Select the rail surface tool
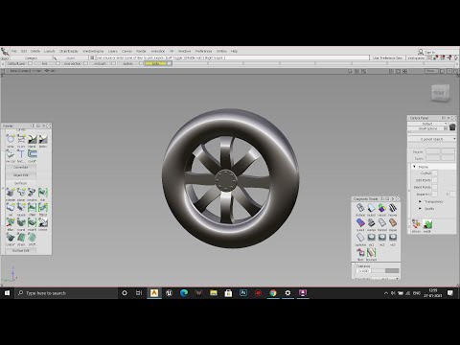The height and width of the screenshot is (345, 460). point(11,208)
